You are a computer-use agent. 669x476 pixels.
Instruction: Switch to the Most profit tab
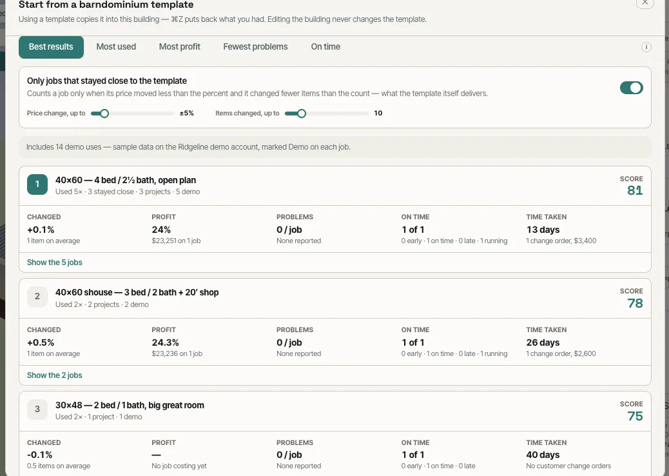click(180, 47)
